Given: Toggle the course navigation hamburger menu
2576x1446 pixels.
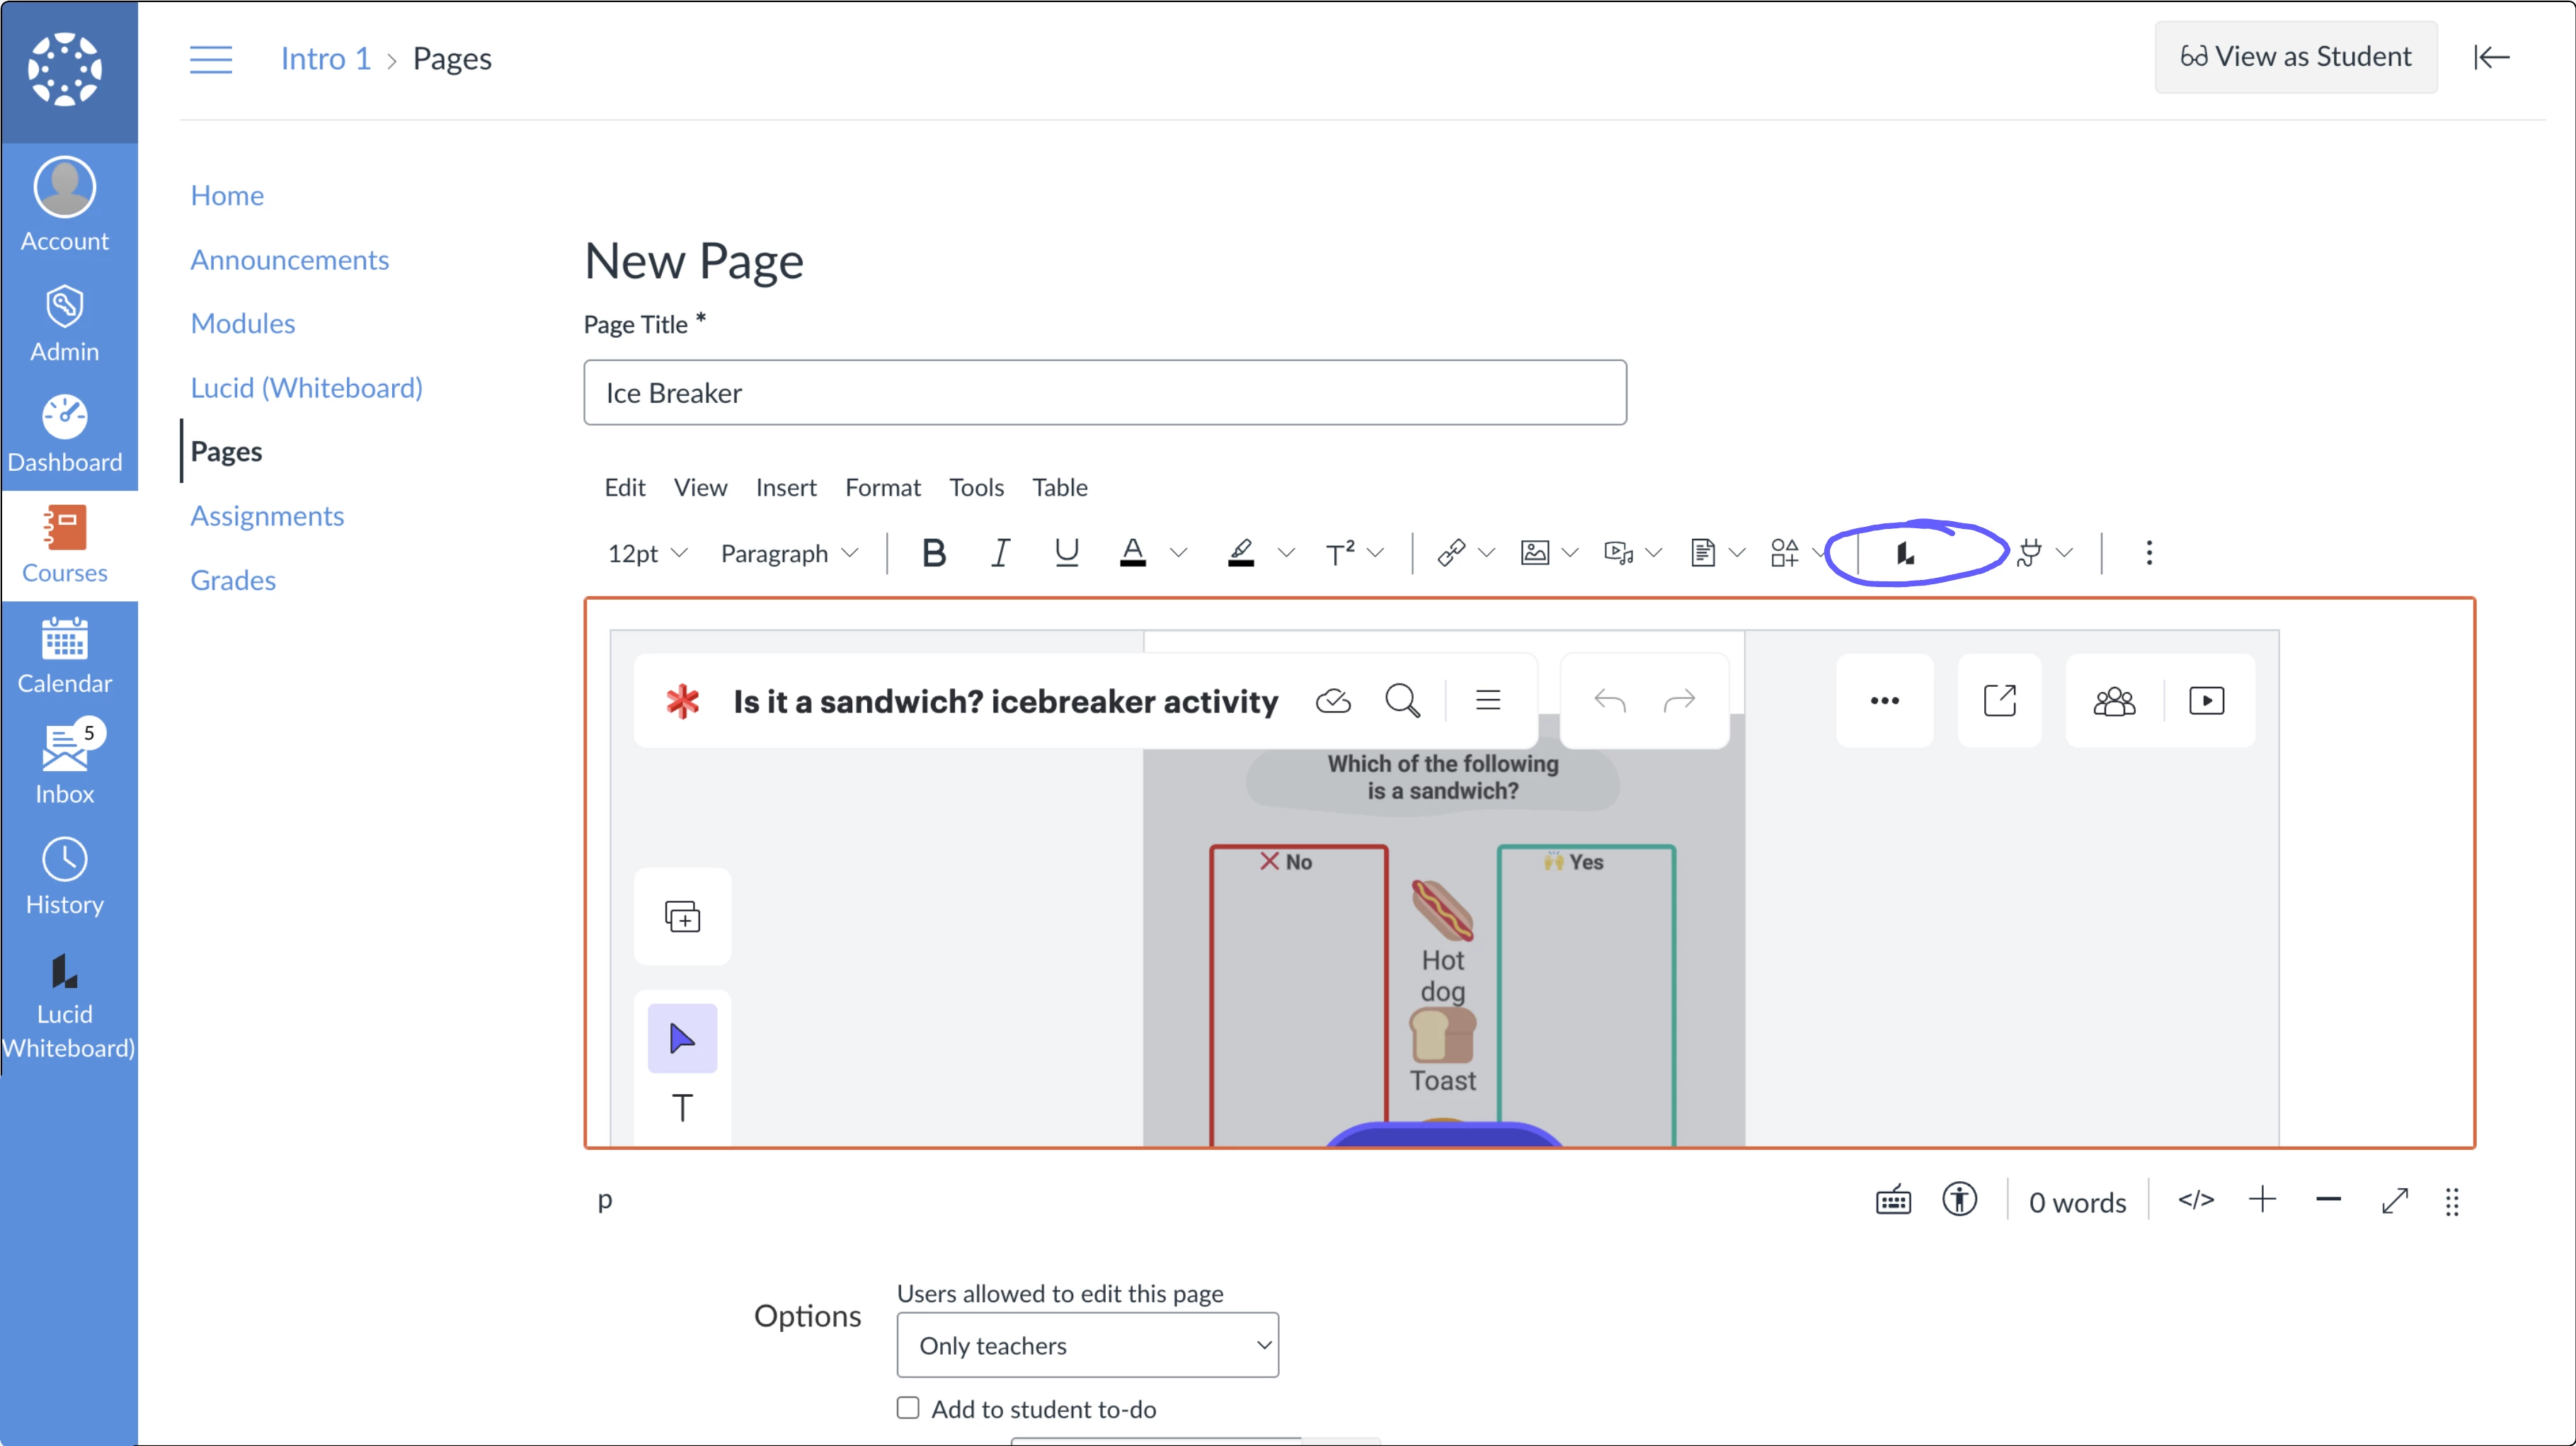Looking at the screenshot, I should tap(211, 59).
